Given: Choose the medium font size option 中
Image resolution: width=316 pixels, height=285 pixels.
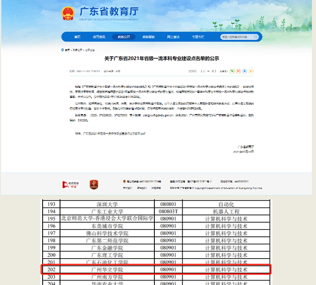Looking at the screenshot, I should pos(209,71).
